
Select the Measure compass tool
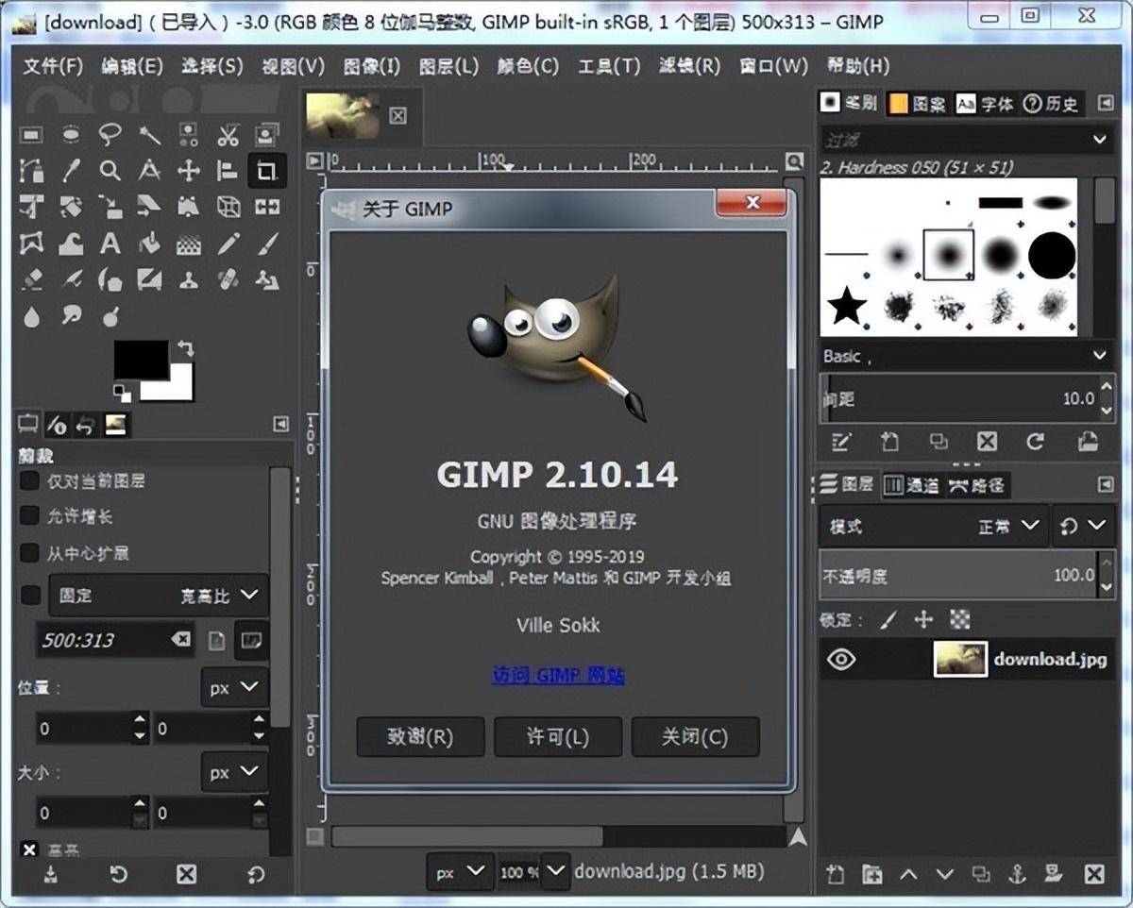(150, 171)
